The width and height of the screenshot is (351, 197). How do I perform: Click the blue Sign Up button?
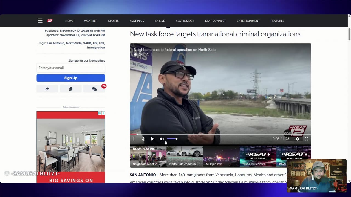(x=71, y=78)
